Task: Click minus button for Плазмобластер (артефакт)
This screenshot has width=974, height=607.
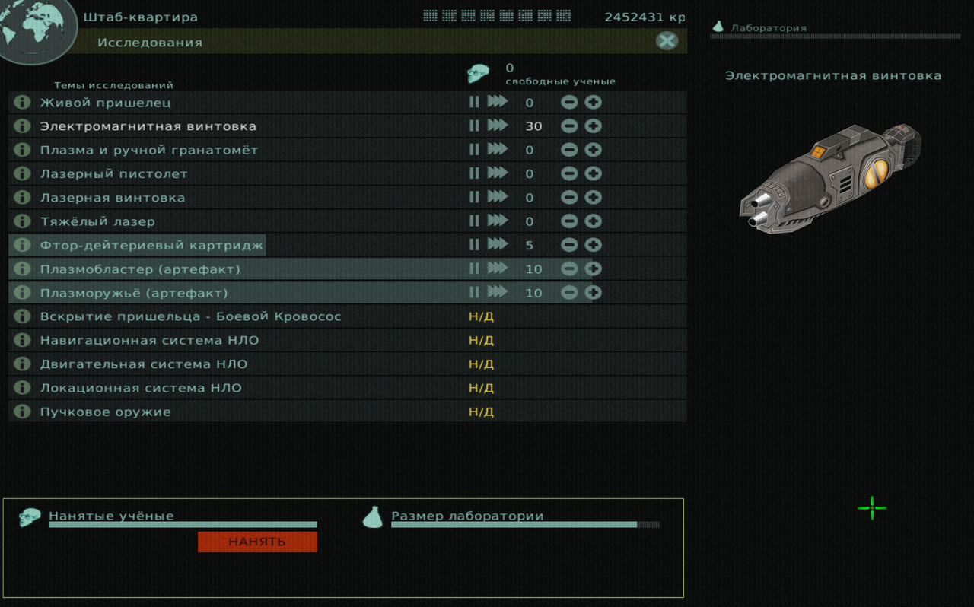Action: [x=569, y=269]
